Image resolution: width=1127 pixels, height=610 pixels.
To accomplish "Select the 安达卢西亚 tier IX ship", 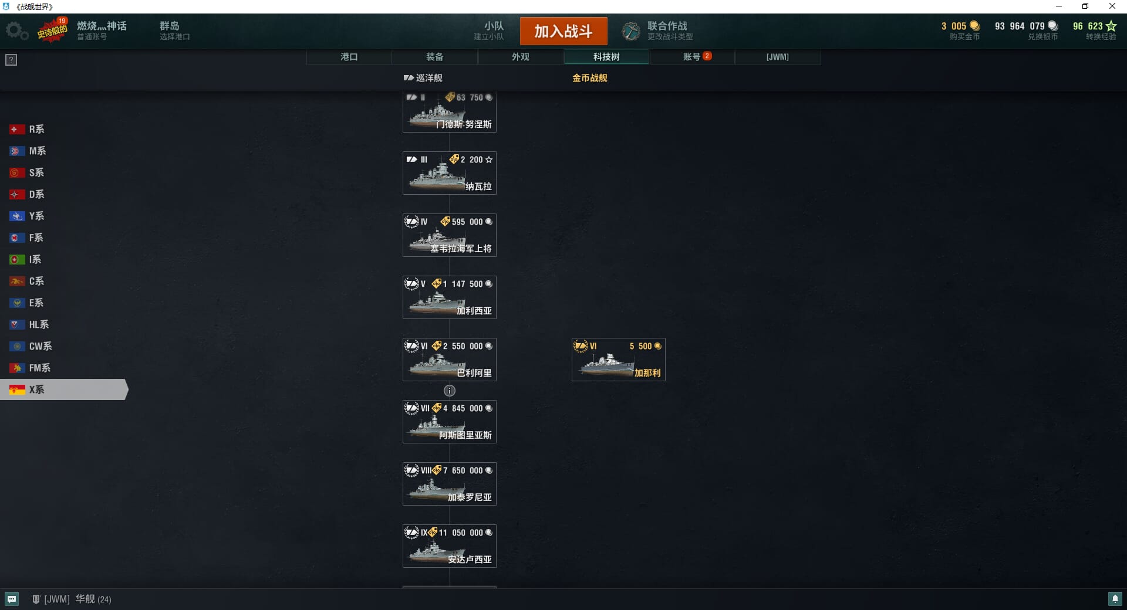I will click(x=450, y=546).
